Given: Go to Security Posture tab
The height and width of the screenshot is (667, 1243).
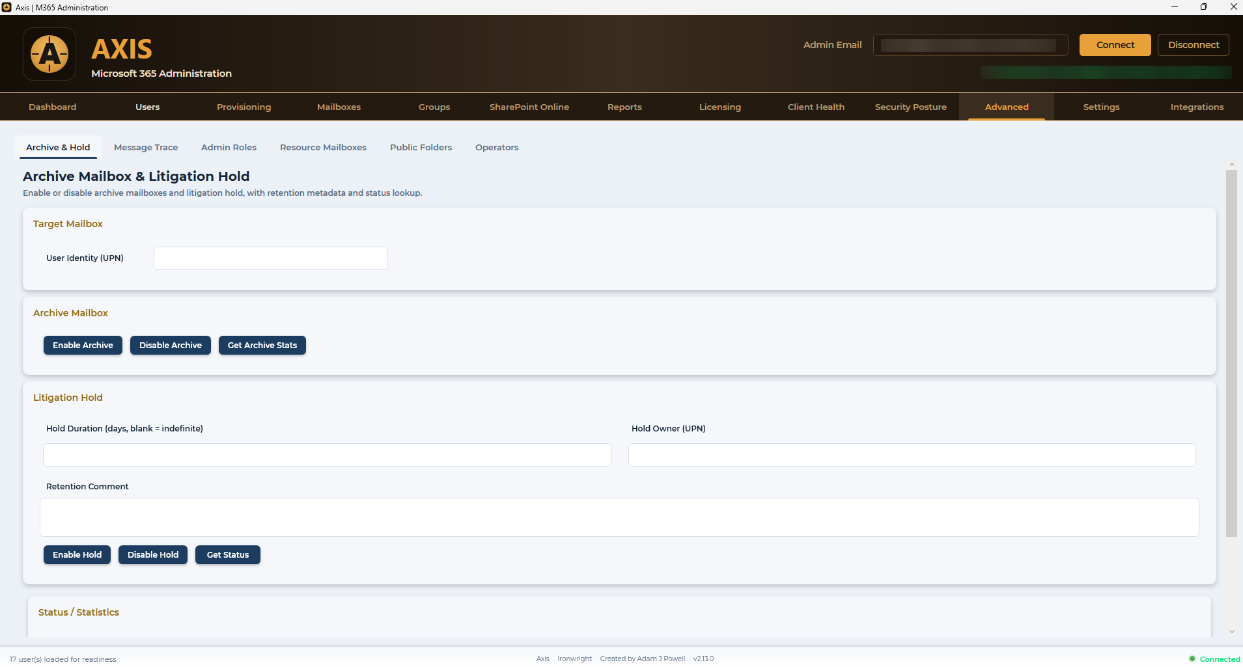Looking at the screenshot, I should click(x=911, y=107).
